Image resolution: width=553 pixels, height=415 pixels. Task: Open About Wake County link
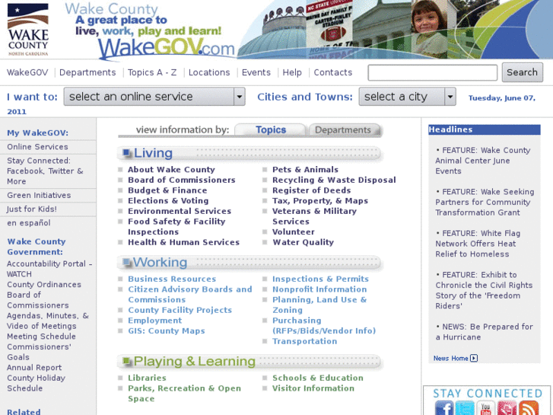click(171, 170)
